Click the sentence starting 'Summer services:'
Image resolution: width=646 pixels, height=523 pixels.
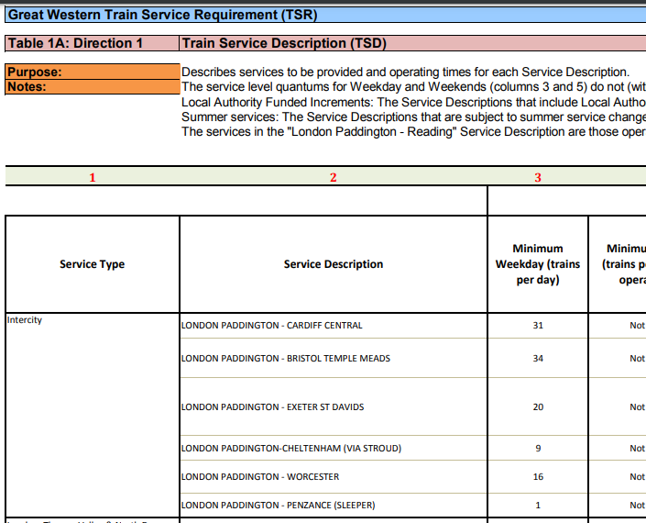pos(412,117)
